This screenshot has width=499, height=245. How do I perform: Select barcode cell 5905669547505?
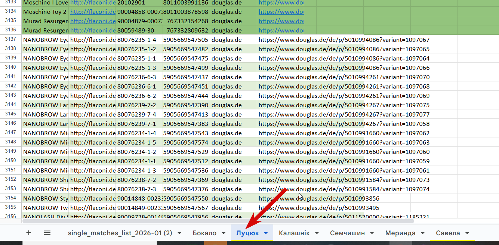pos(187,40)
